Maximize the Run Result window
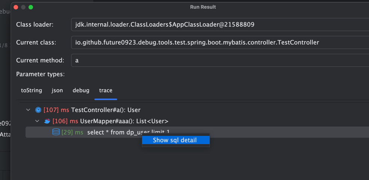This screenshot has height=180, width=369. coord(31,7)
